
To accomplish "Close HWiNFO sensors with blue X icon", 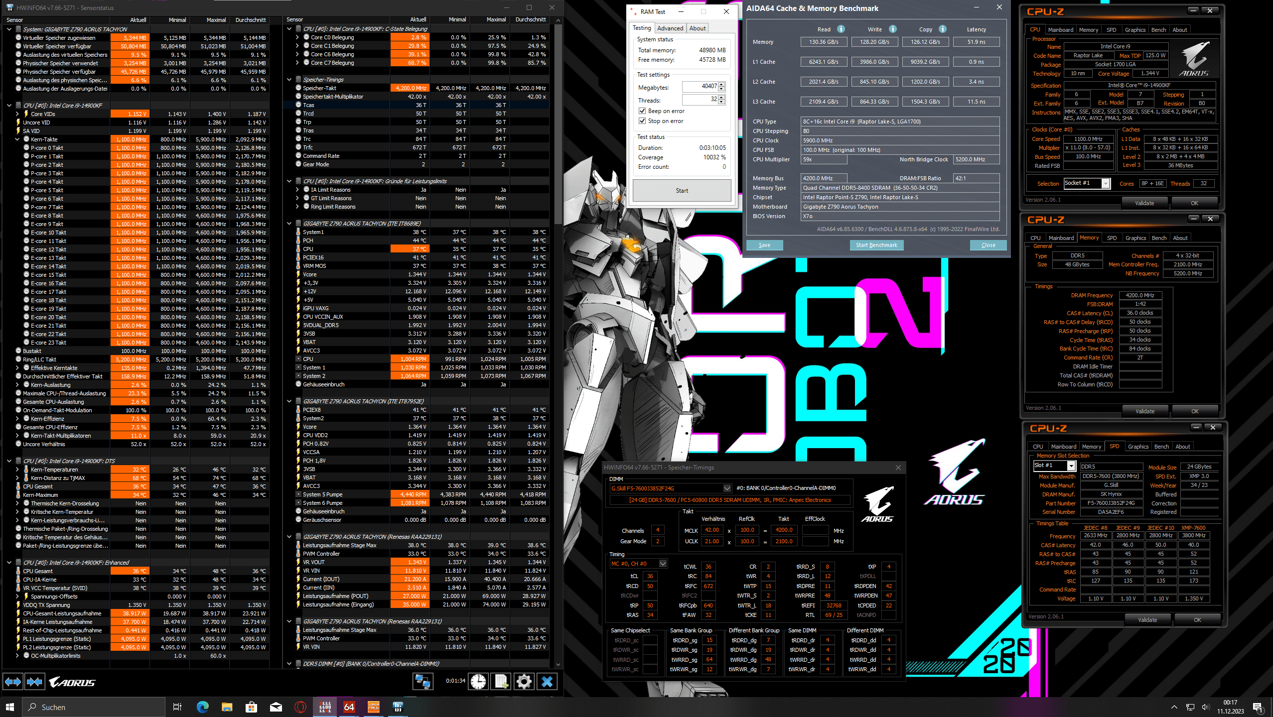I will (x=547, y=681).
